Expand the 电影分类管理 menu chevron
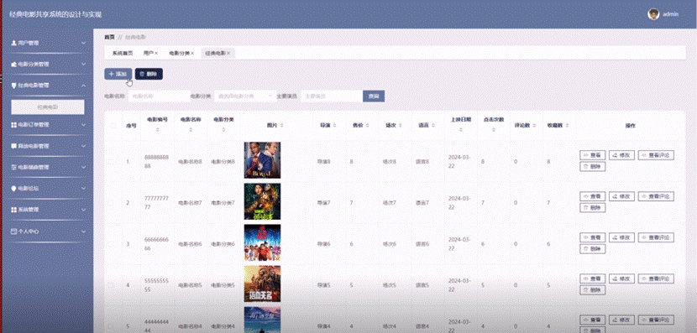697x333 pixels. 84,64
